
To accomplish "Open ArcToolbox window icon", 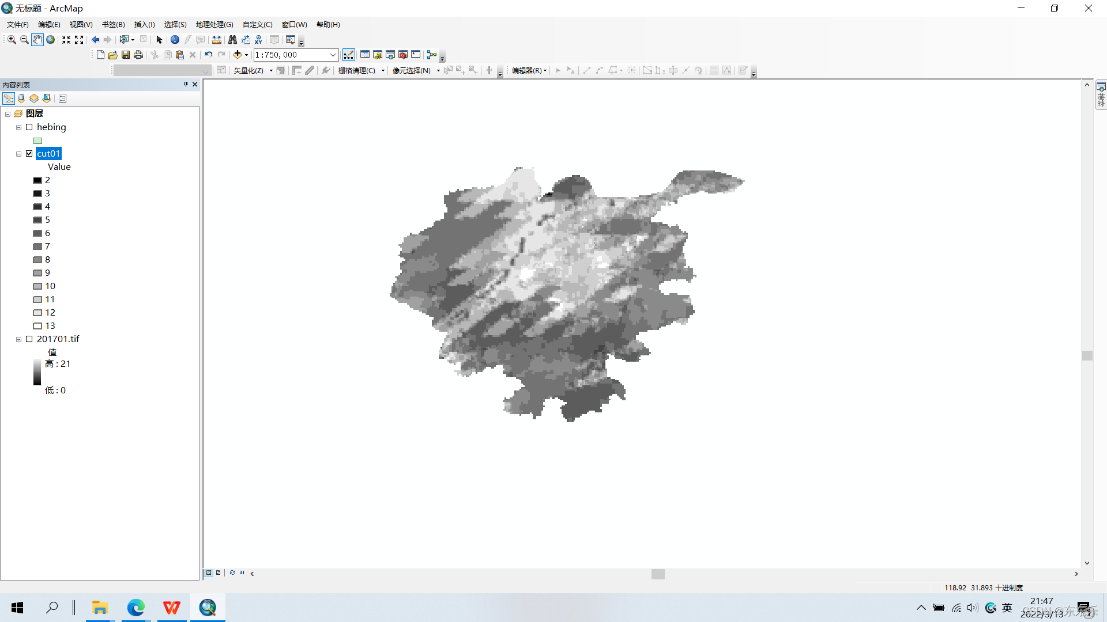I will (403, 55).
